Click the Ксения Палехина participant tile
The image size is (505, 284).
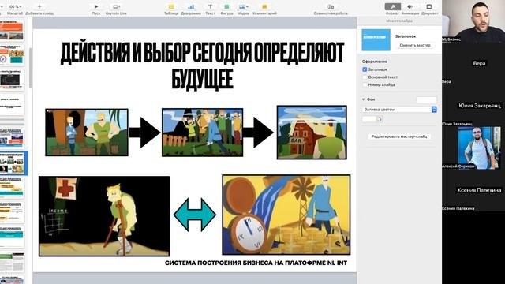[473, 190]
